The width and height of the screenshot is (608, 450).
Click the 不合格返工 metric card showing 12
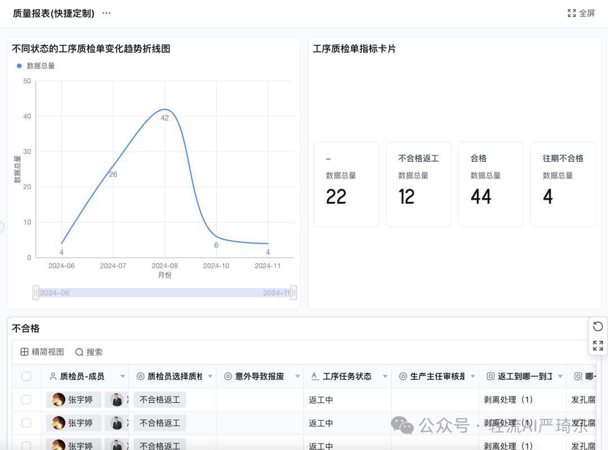click(x=418, y=183)
